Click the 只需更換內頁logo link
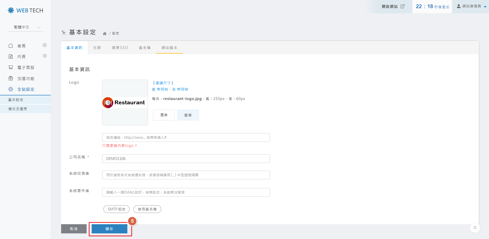This screenshot has width=489, height=239. pyautogui.click(x=119, y=146)
